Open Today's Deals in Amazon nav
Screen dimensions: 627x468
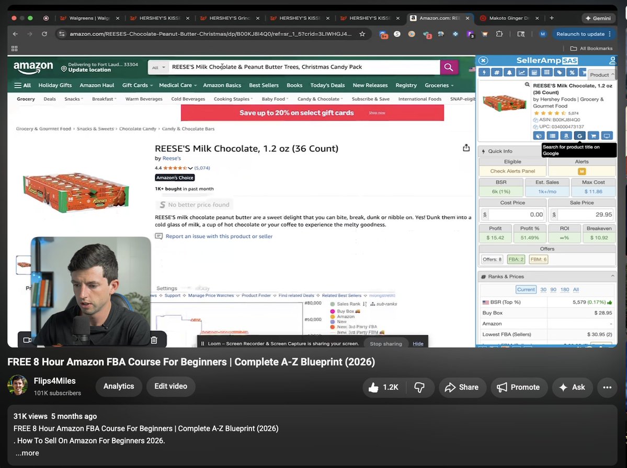point(327,85)
